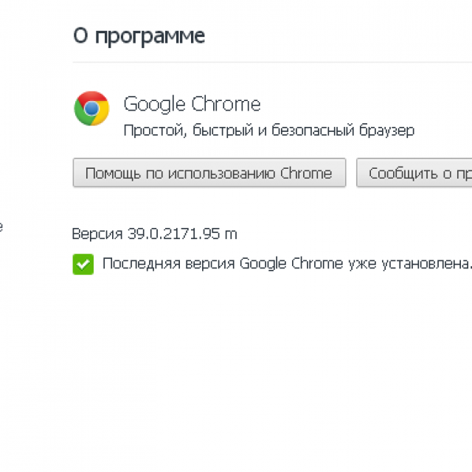Click the cut-off sidebar item at left edge
Image resolution: width=472 pixels, height=472 pixels.
pyautogui.click(x=1, y=226)
